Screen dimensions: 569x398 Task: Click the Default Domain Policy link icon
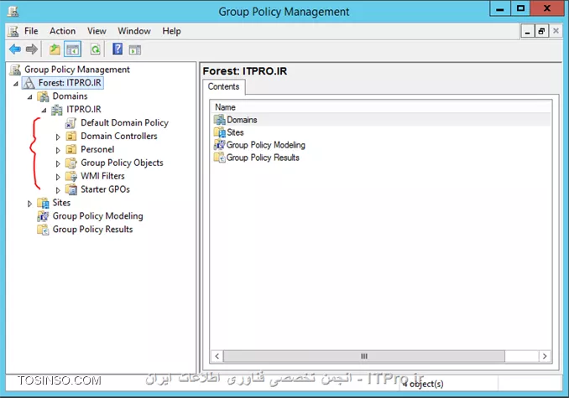point(70,123)
